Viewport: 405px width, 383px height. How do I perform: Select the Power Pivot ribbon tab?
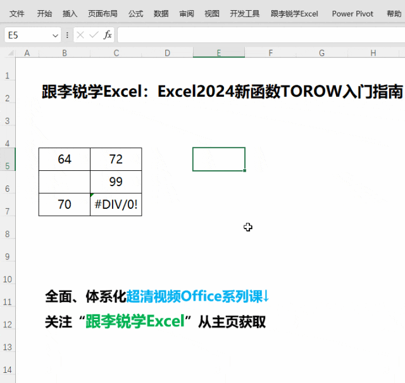352,14
